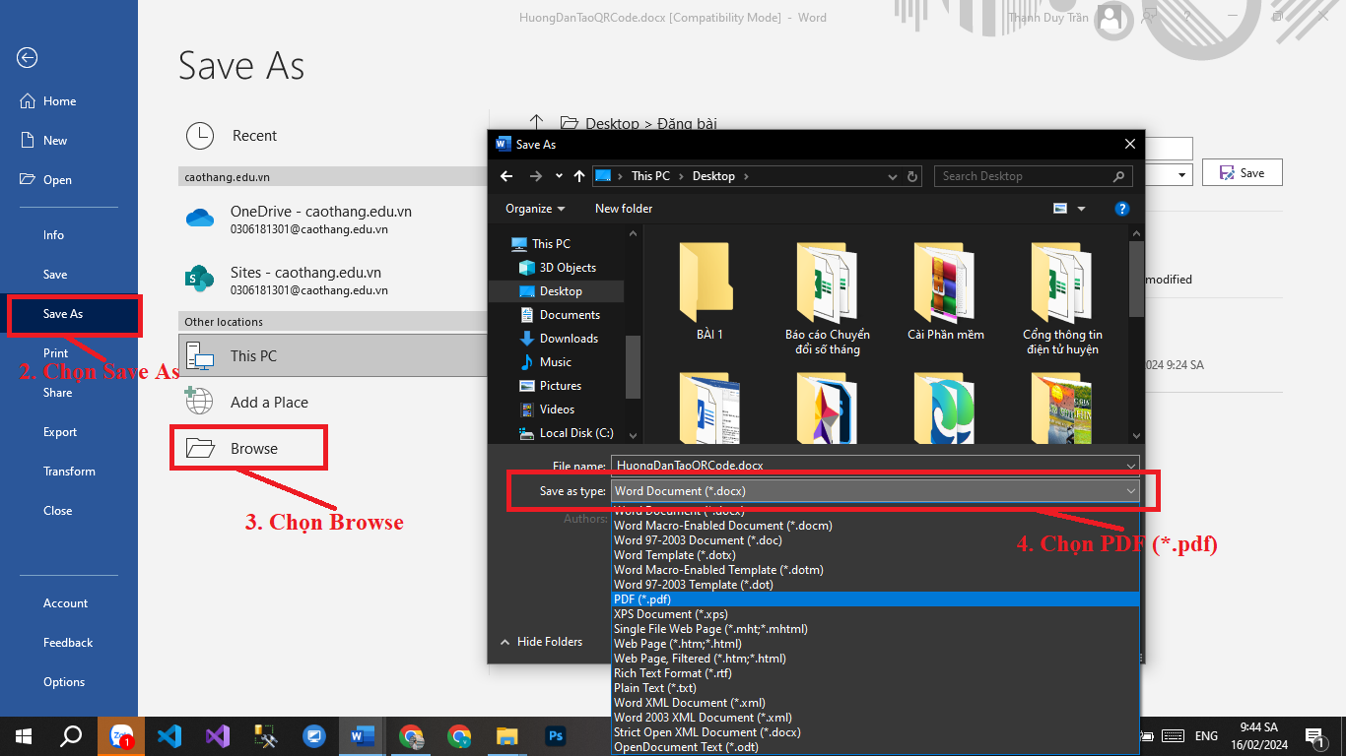Go to Documents in navigation pane
The width and height of the screenshot is (1346, 756).
point(560,315)
